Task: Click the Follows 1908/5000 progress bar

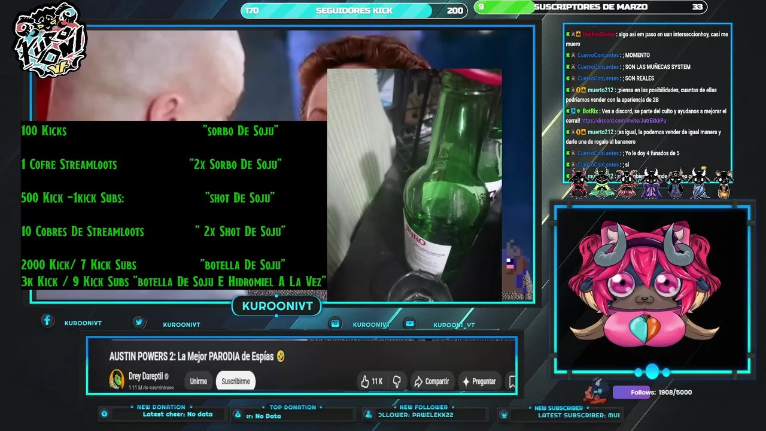Action: pos(653,392)
